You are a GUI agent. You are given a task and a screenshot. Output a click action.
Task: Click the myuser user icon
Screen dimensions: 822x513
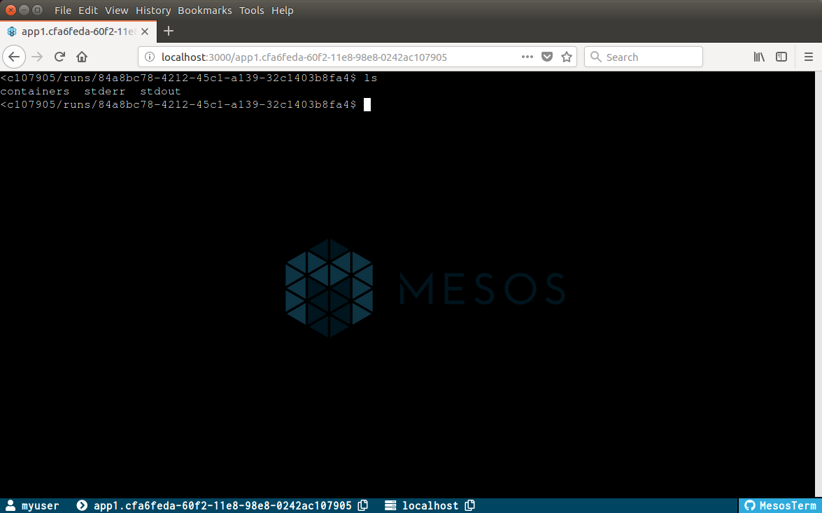pos(10,505)
